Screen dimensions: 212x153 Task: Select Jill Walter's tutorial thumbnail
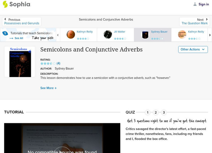(108, 35)
